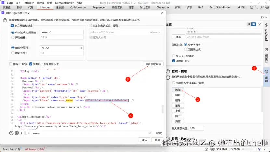Switch the settings panel to list layout icon

click(x=249, y=24)
